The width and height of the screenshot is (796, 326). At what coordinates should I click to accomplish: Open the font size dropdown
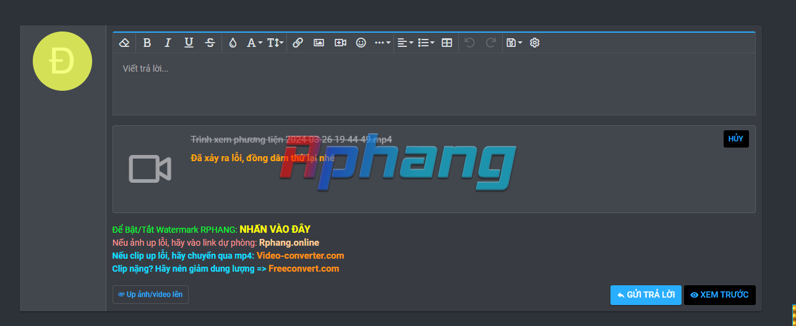275,43
